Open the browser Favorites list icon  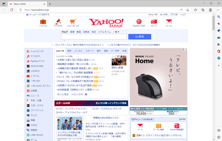tap(196, 10)
